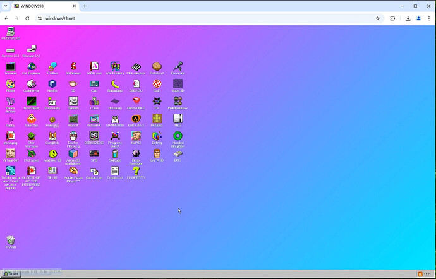This screenshot has width=436, height=279.
Task: Click the Start button on taskbar
Action: [x=11, y=274]
